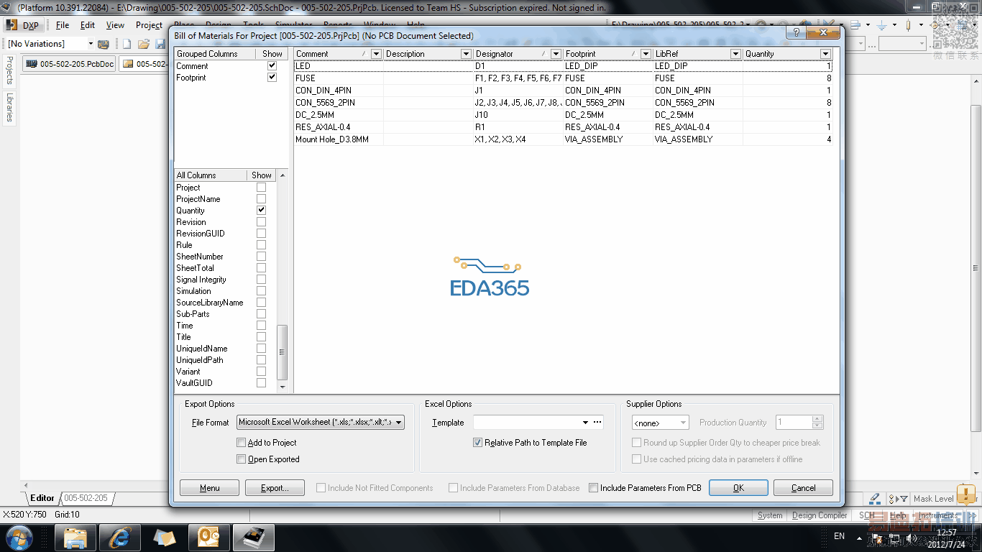Click the help question mark dialog button
The height and width of the screenshot is (552, 982).
796,33
